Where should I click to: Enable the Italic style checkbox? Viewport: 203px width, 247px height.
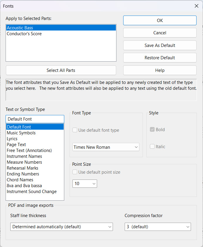[x=152, y=147]
